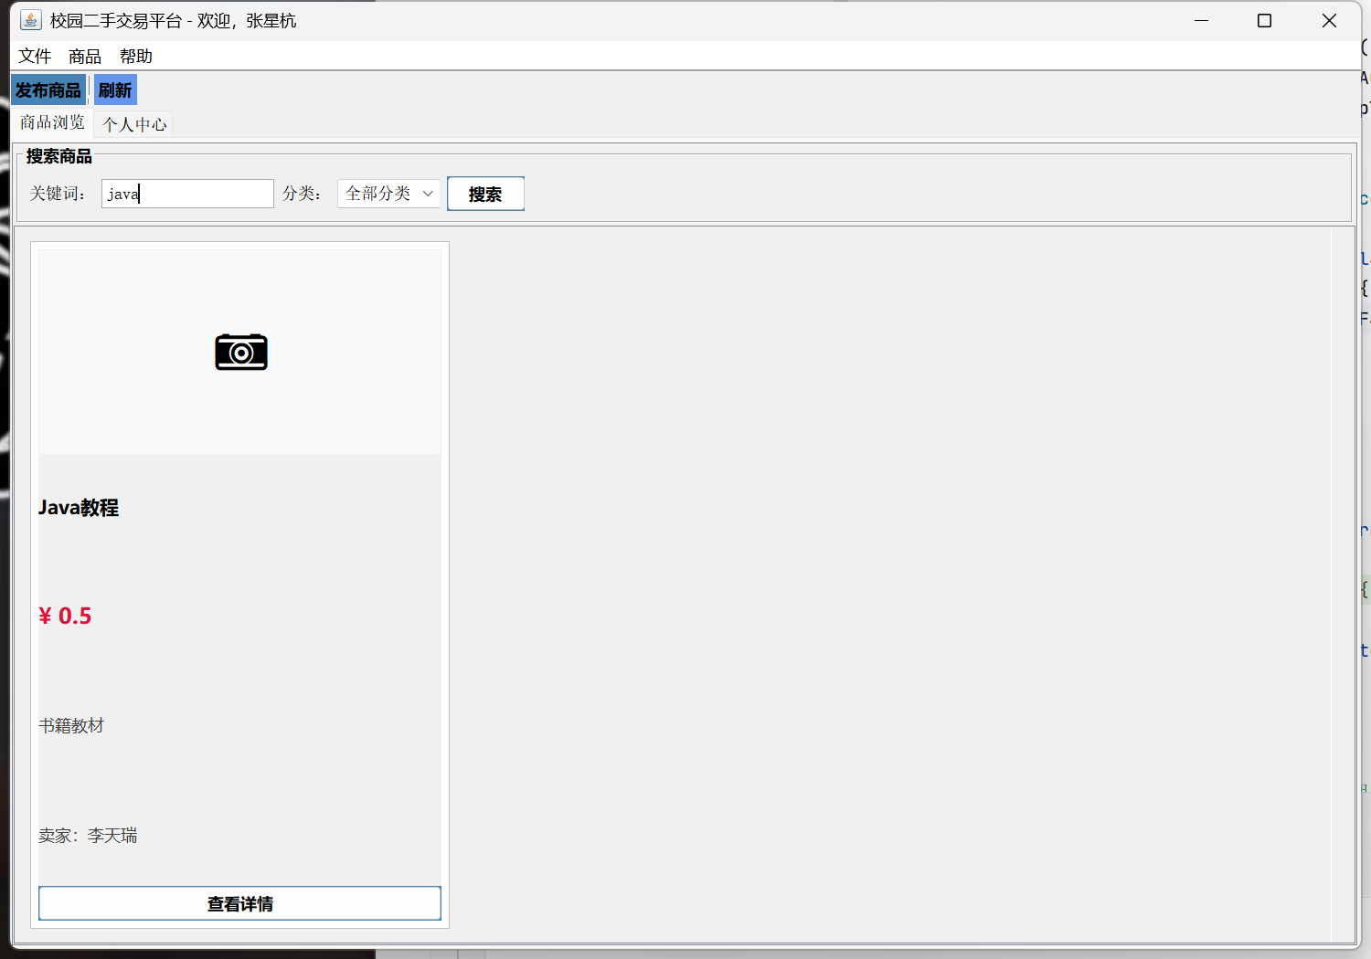The width and height of the screenshot is (1371, 959).
Task: Click the 关键词： label
Action: (58, 194)
